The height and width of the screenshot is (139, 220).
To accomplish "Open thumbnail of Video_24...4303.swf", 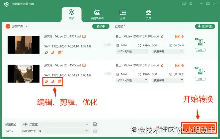I will [x=24, y=45].
